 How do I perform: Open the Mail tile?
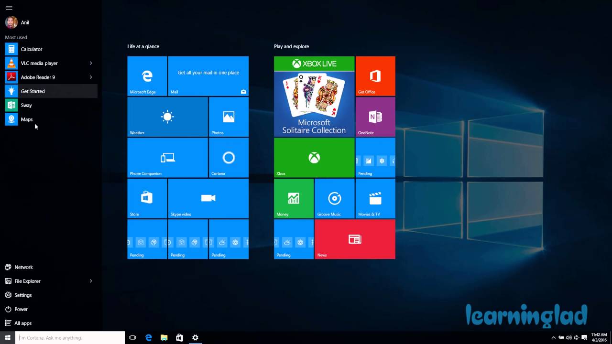click(208, 76)
